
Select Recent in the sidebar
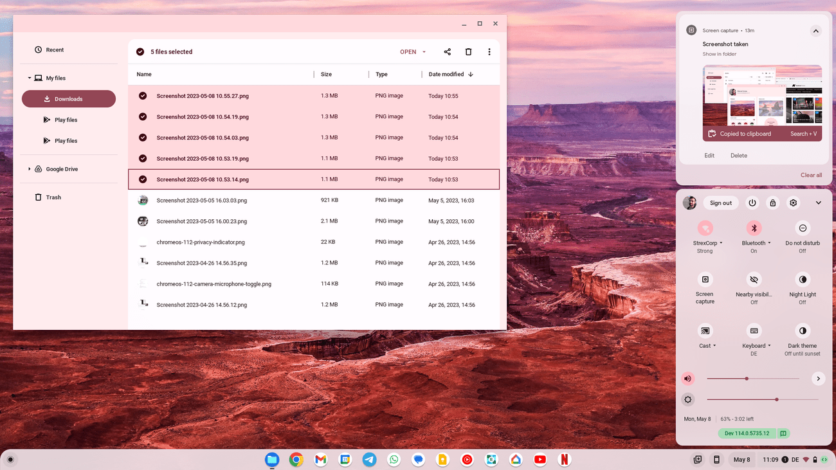(x=55, y=50)
